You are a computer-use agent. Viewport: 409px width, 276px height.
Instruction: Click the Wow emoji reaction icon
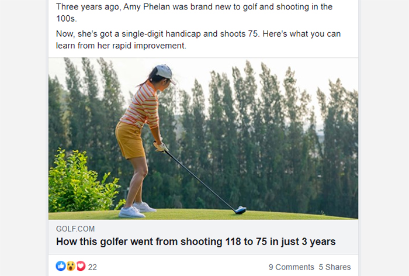click(x=71, y=266)
